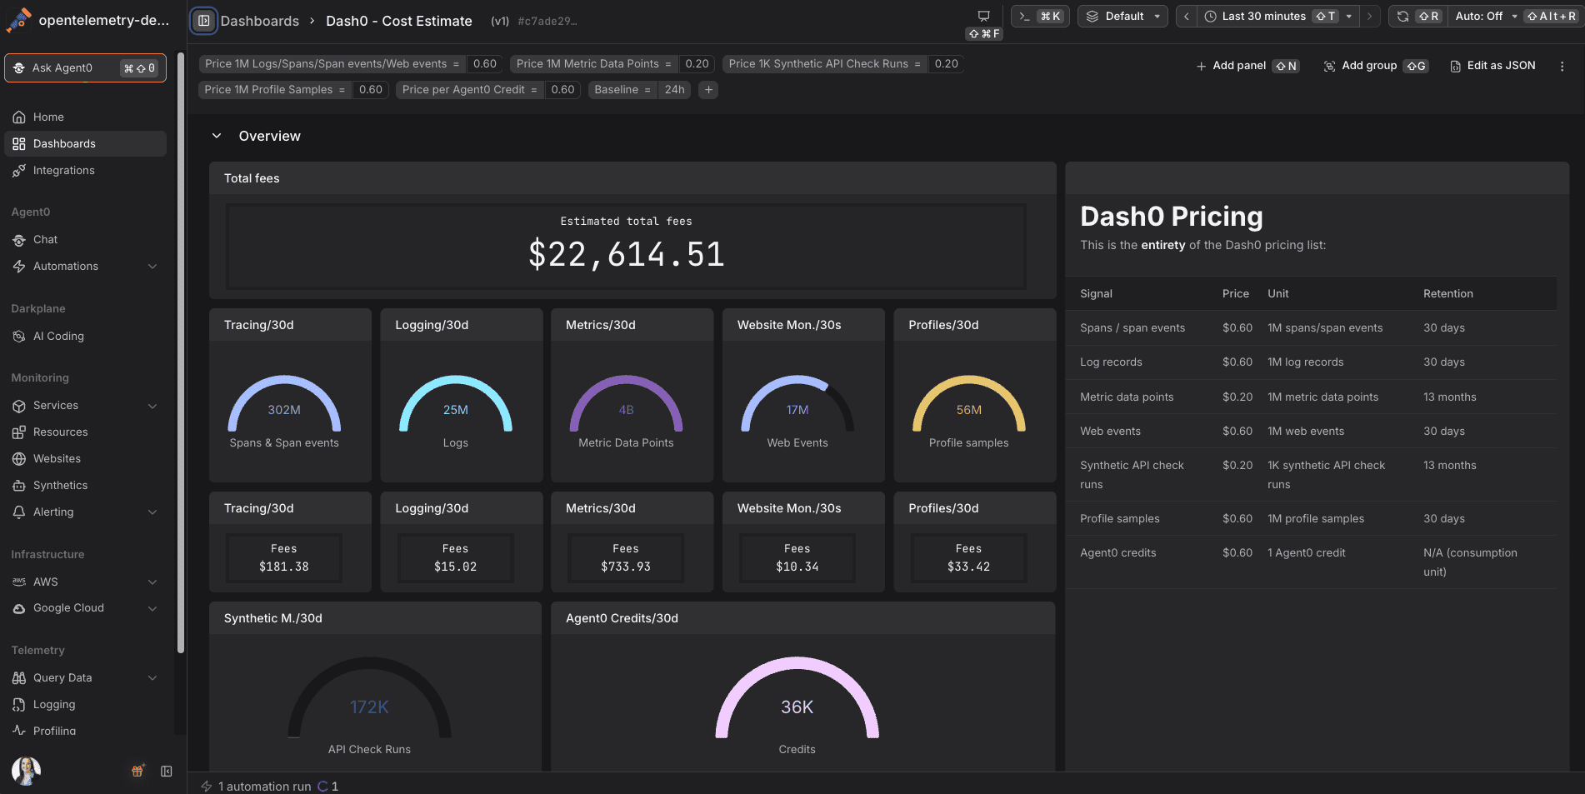1585x794 pixels.
Task: Edit Price per Agent0 Credit filter
Action: [488, 90]
